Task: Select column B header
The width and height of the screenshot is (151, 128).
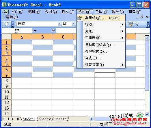Action: [42, 37]
